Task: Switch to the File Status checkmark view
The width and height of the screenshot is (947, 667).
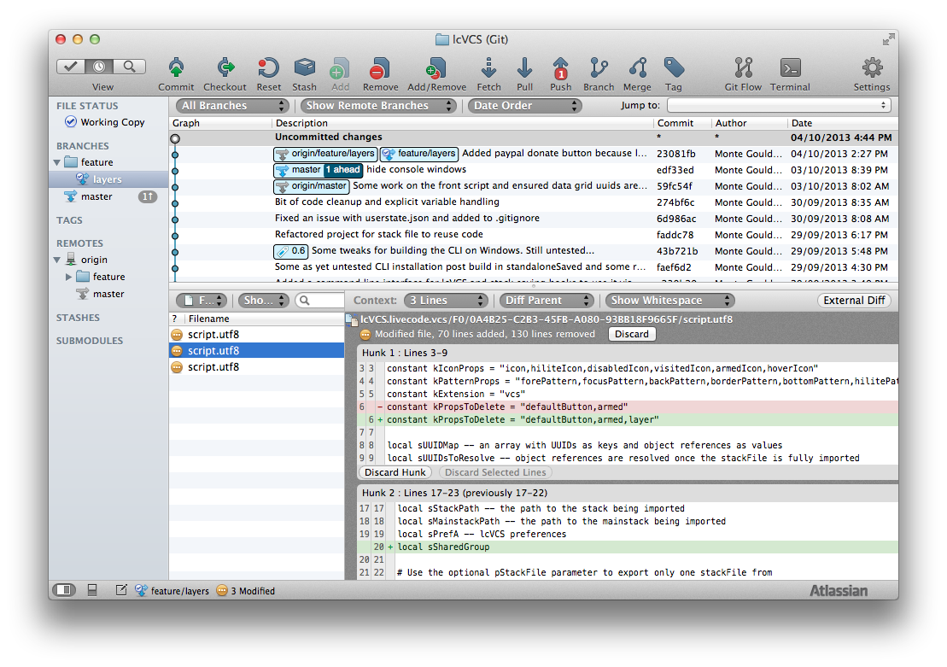Action: pos(71,67)
